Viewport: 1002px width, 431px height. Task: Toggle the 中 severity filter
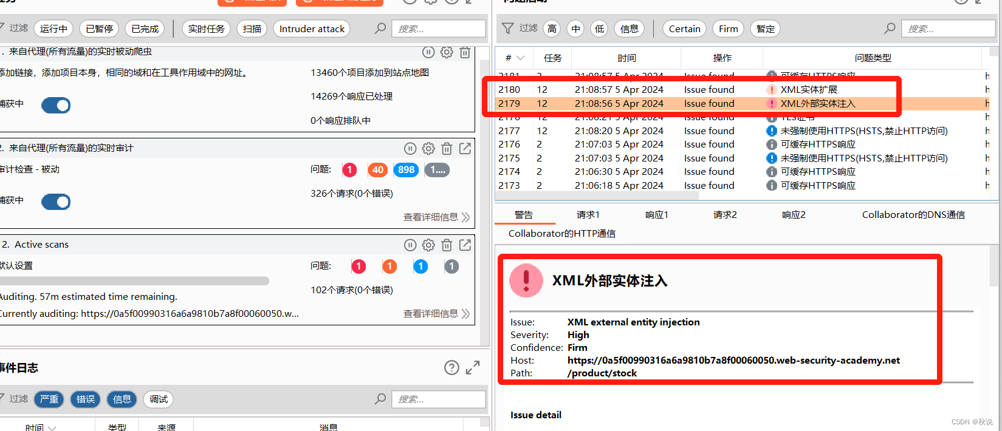(x=575, y=29)
